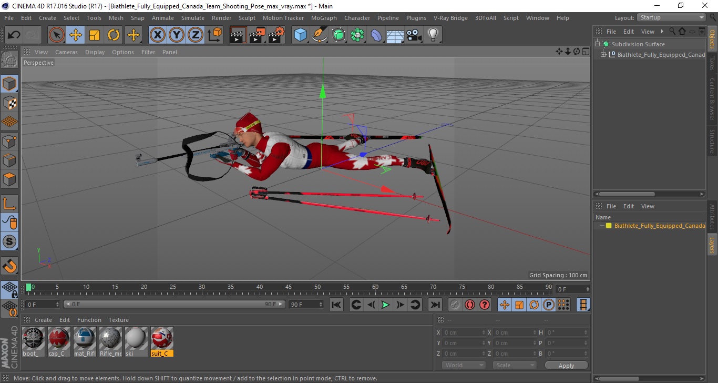Toggle world/object coordinate system icon

tap(214, 35)
